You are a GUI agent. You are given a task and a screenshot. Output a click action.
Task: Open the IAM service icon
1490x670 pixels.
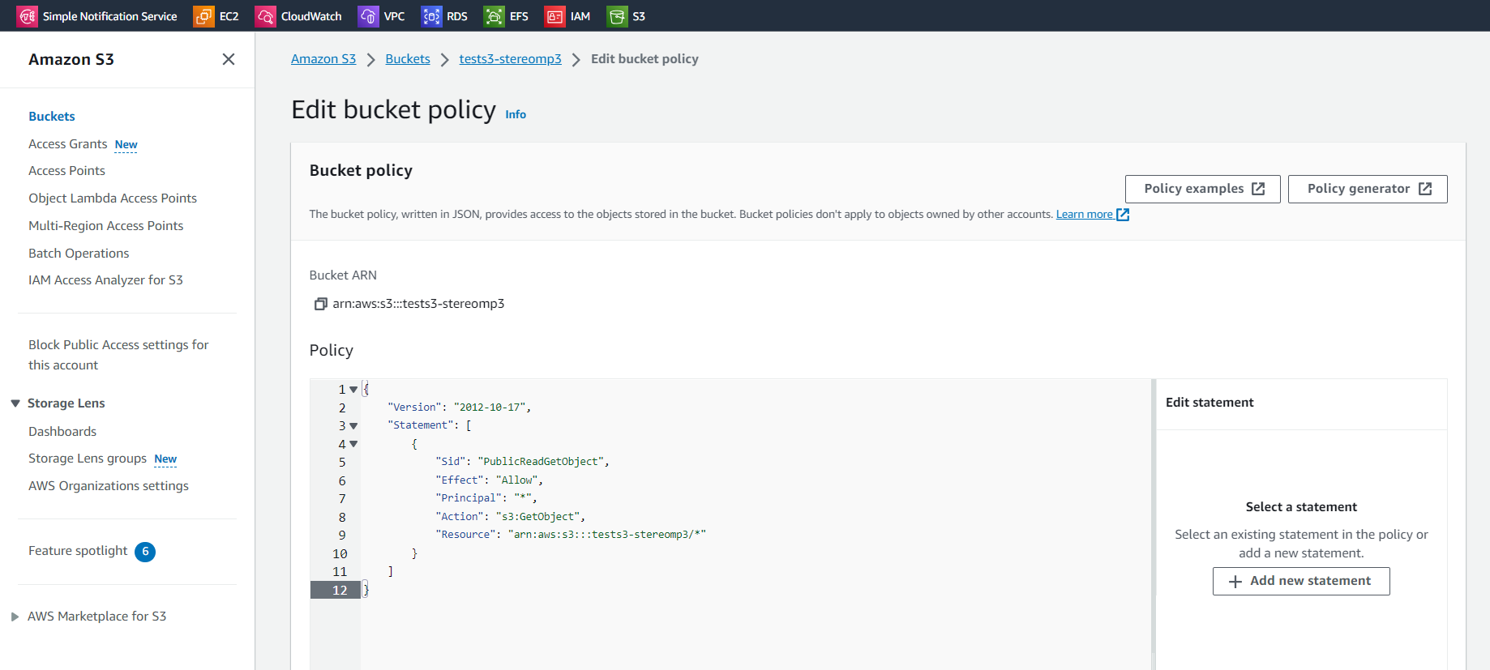(554, 16)
